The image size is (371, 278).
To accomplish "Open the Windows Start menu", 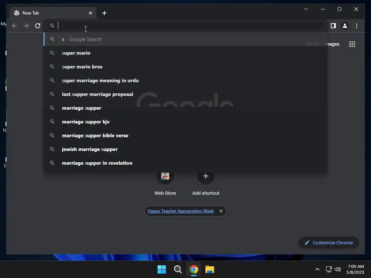I will pyautogui.click(x=162, y=269).
